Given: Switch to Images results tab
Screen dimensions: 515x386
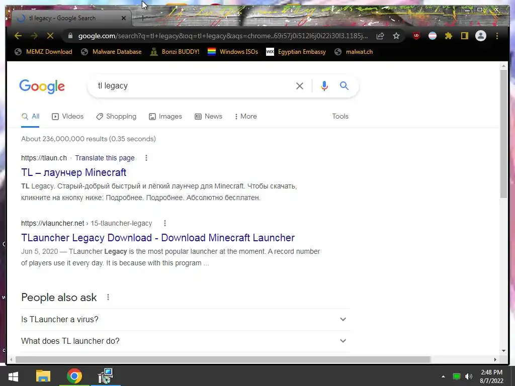Looking at the screenshot, I should click(x=165, y=116).
